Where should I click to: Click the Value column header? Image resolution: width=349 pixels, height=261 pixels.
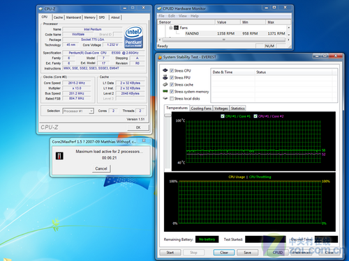click(x=228, y=22)
